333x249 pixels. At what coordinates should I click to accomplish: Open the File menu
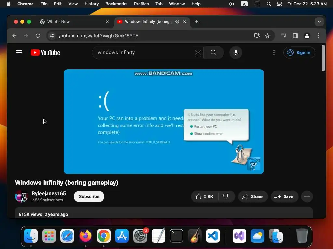[44, 4]
